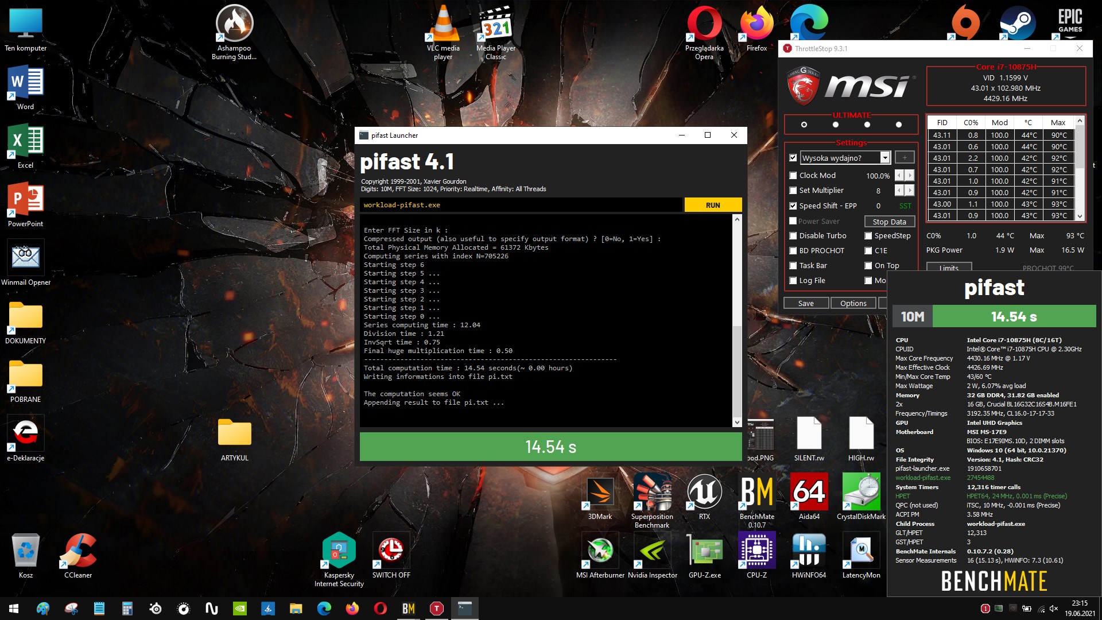Open Calculator from the taskbar
1102x620 pixels.
pyautogui.click(x=127, y=609)
